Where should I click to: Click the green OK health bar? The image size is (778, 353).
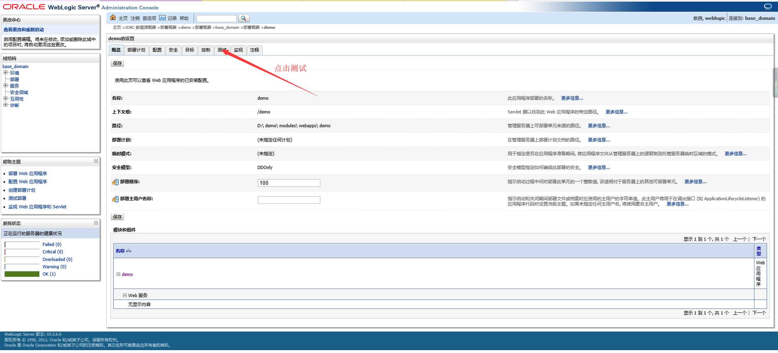point(22,274)
